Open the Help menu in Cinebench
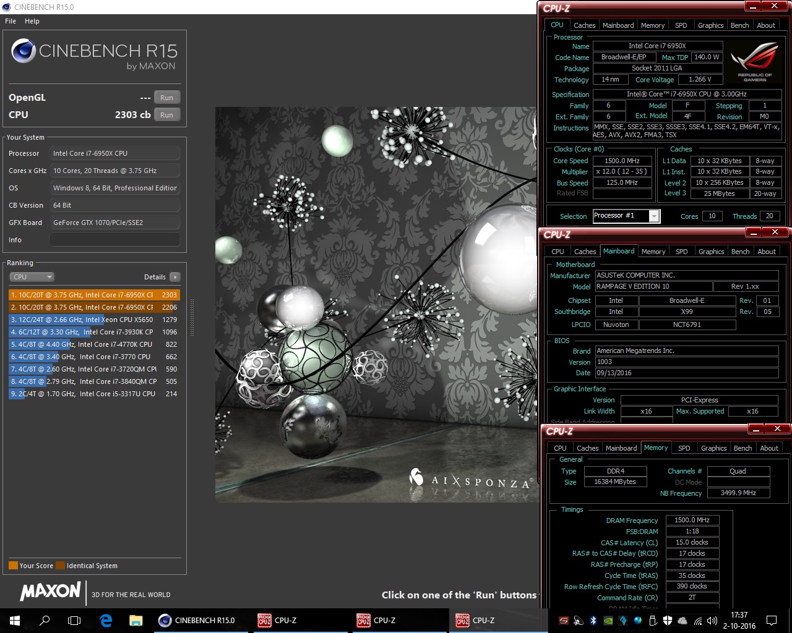The height and width of the screenshot is (633, 792). point(32,21)
